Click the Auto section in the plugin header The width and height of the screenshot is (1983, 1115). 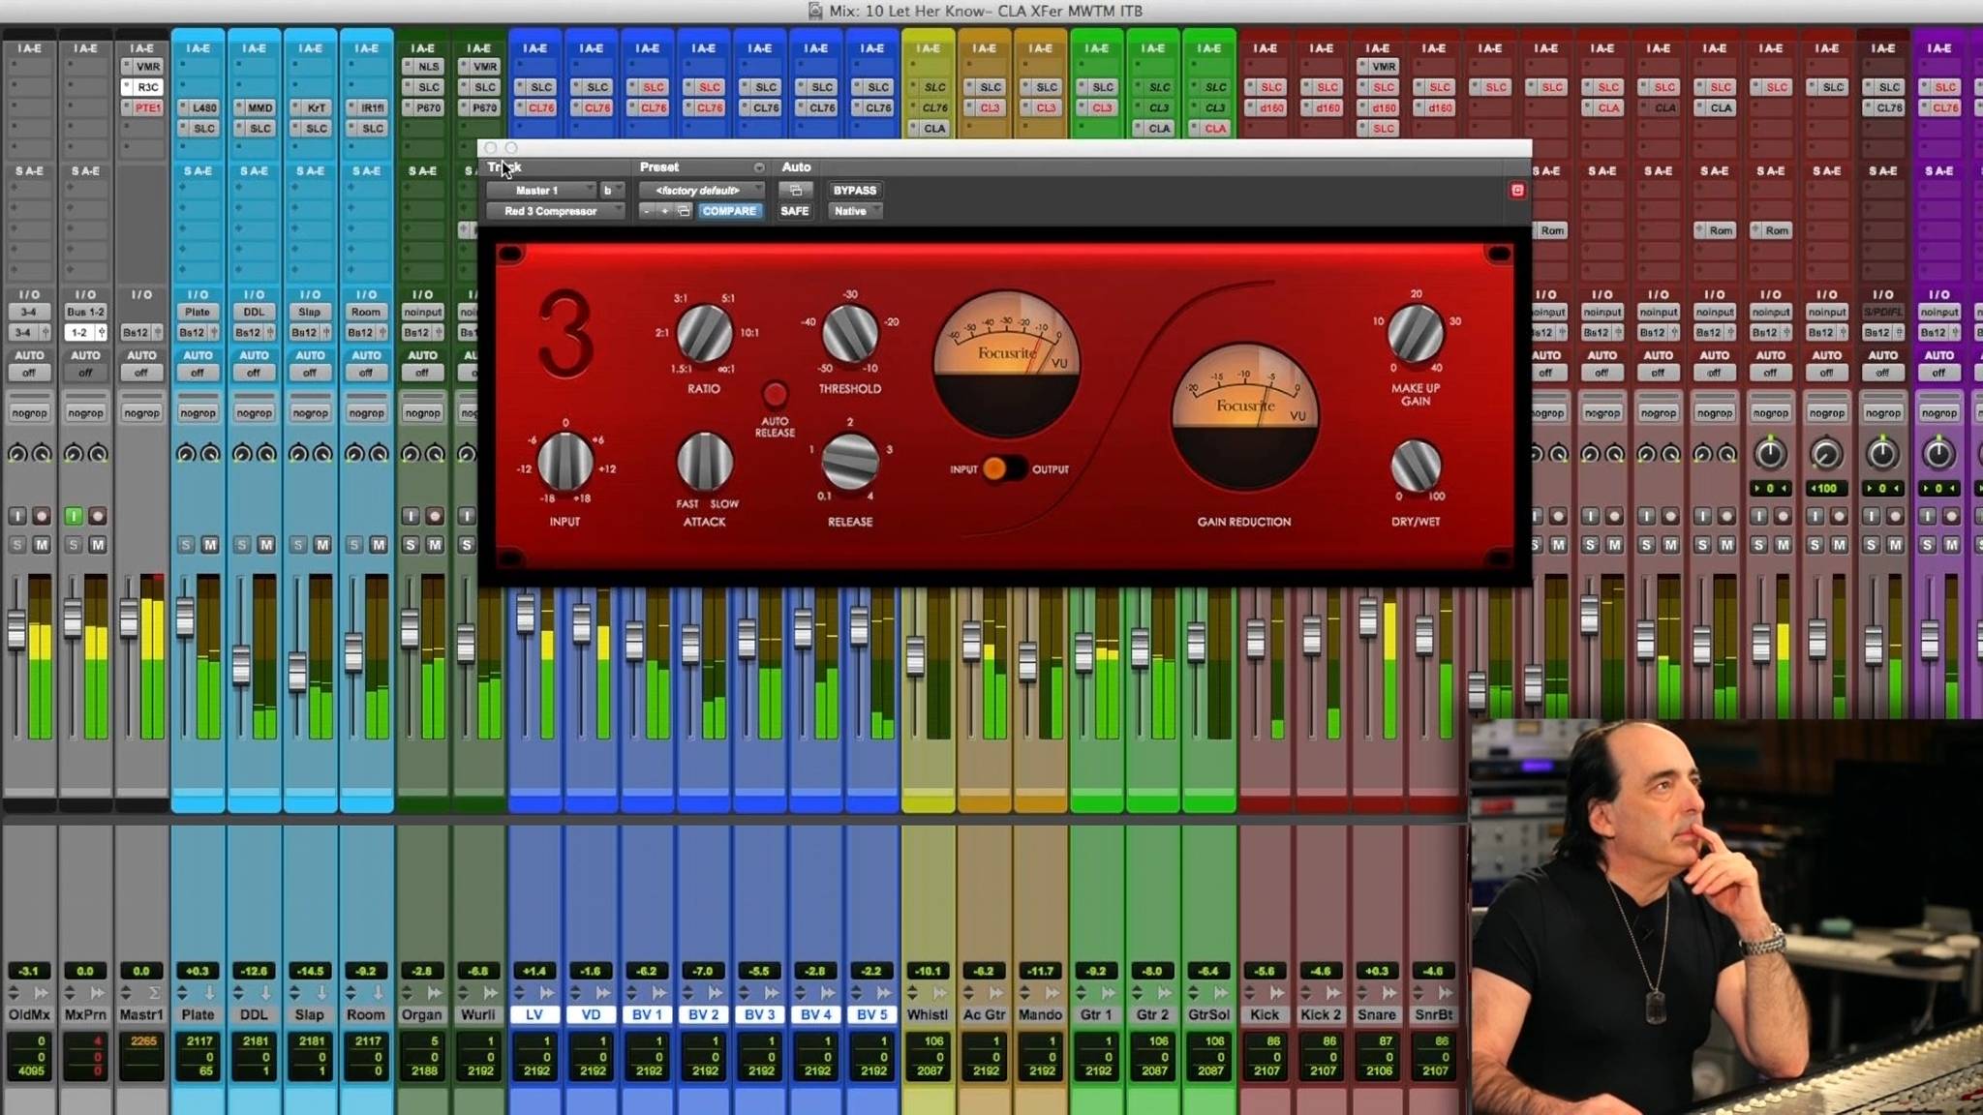(795, 166)
